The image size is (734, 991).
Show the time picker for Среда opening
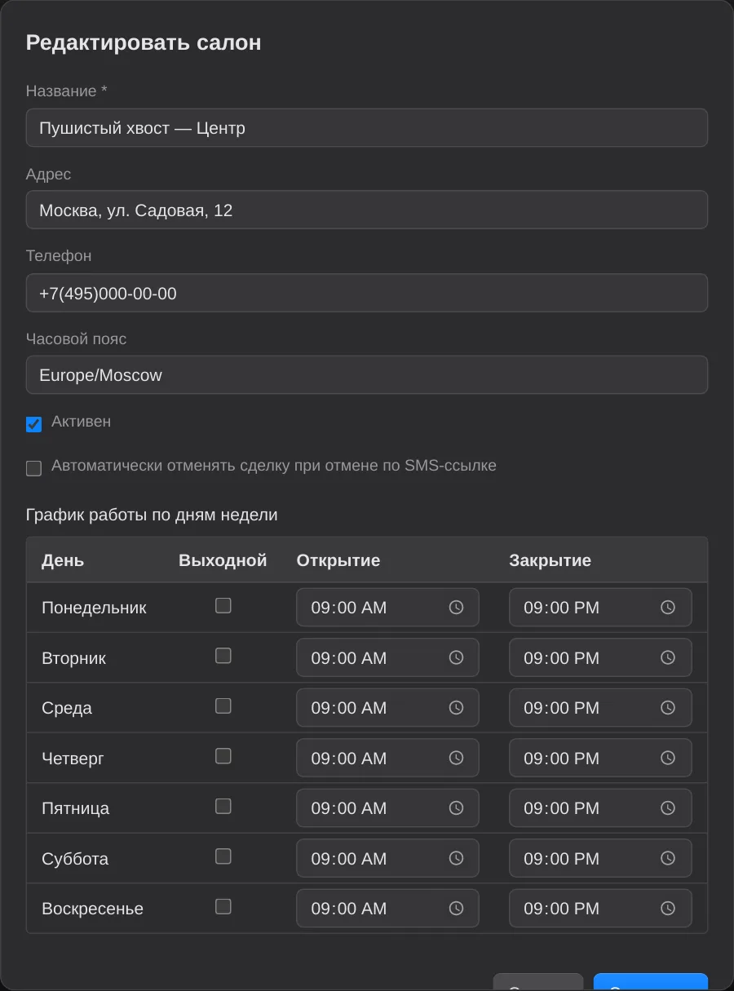[456, 708]
